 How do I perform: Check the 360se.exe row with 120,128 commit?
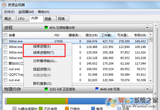(5, 58)
